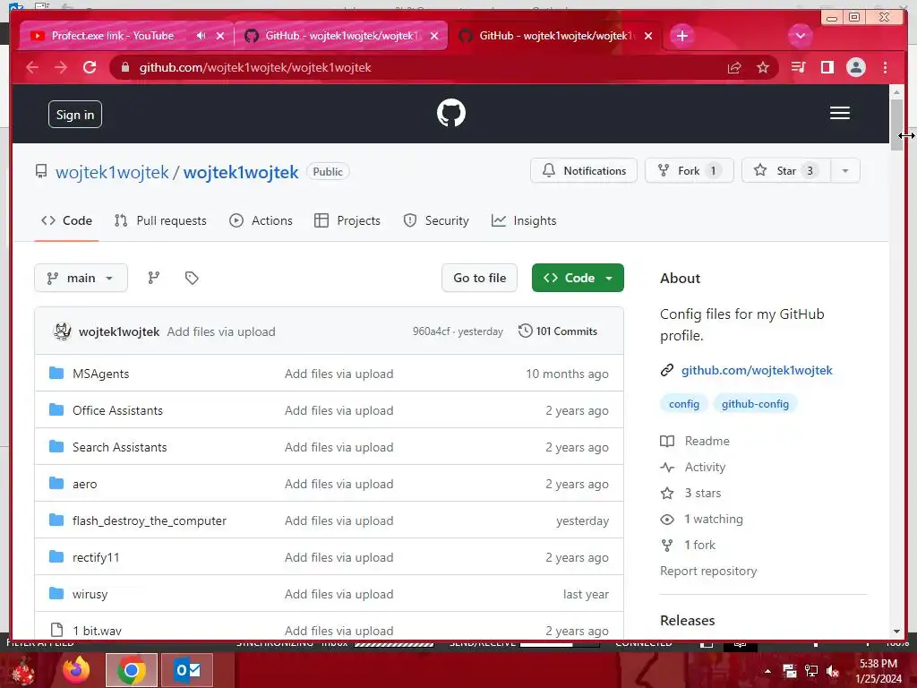Open the Projects tab
917x688 pixels.
point(347,220)
